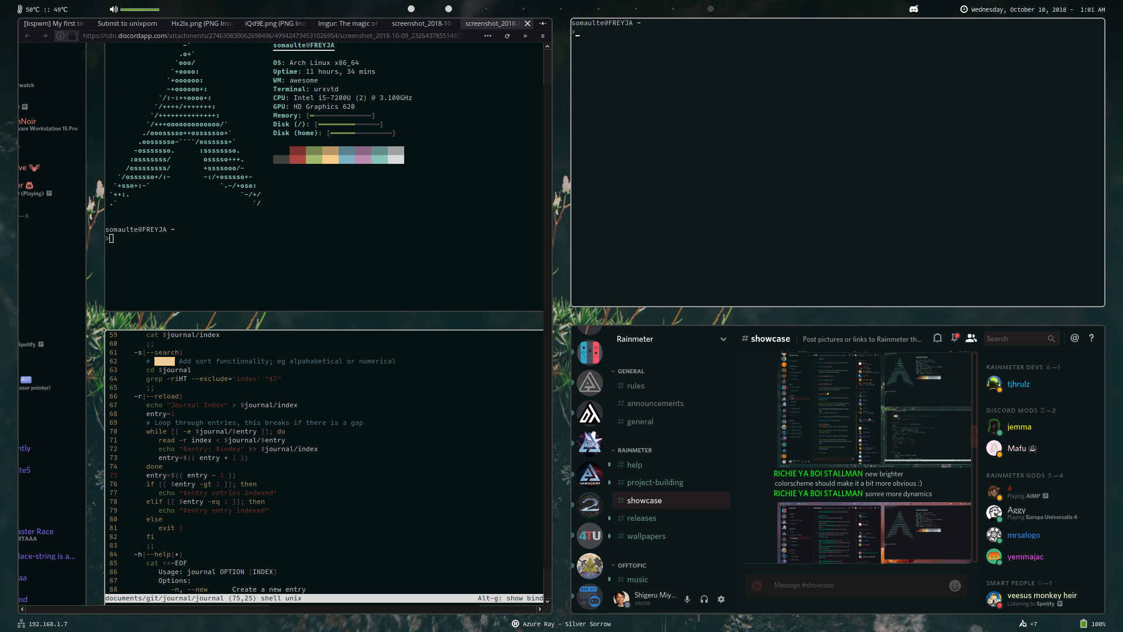The image size is (1123, 632).
Task: Click the attach file plus button
Action: click(x=757, y=586)
